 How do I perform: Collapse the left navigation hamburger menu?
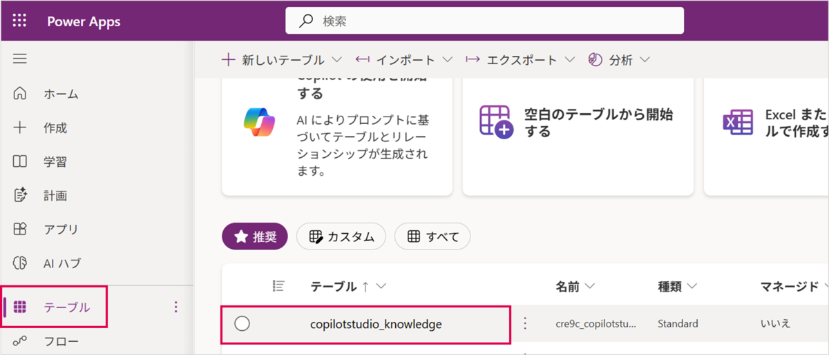pos(20,59)
